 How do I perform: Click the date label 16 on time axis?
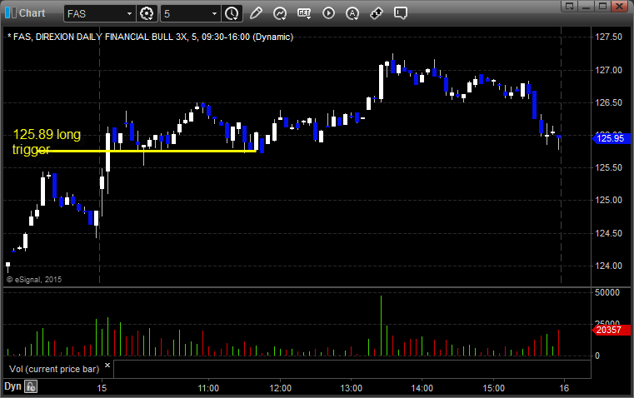564,388
